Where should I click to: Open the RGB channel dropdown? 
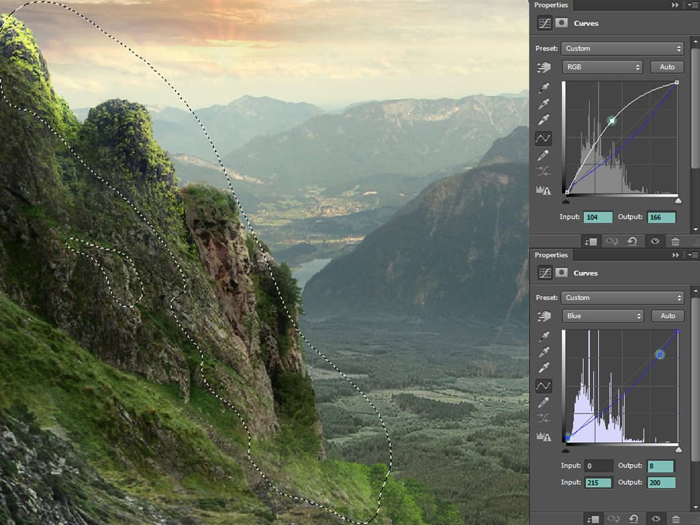tap(602, 67)
